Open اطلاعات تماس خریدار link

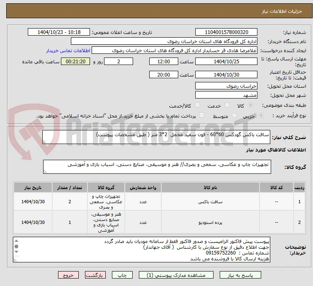(x=68, y=50)
